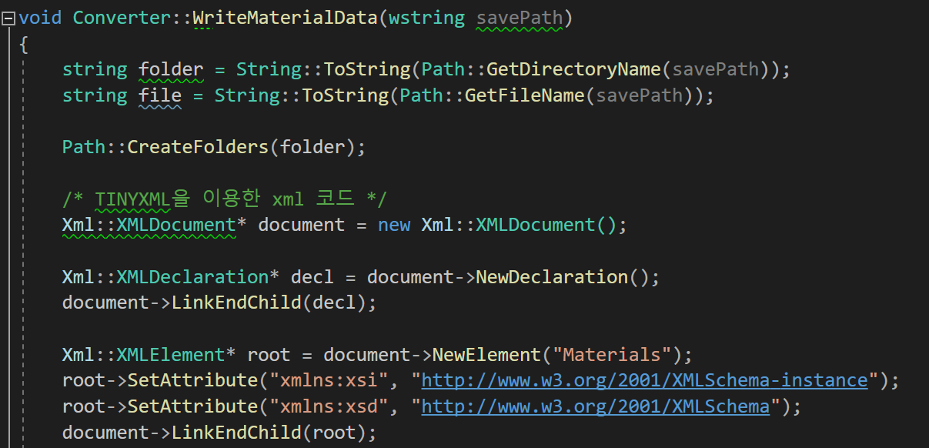Image resolution: width=929 pixels, height=448 pixels.
Task: Click the new keyword
Action: pyautogui.click(x=394, y=225)
